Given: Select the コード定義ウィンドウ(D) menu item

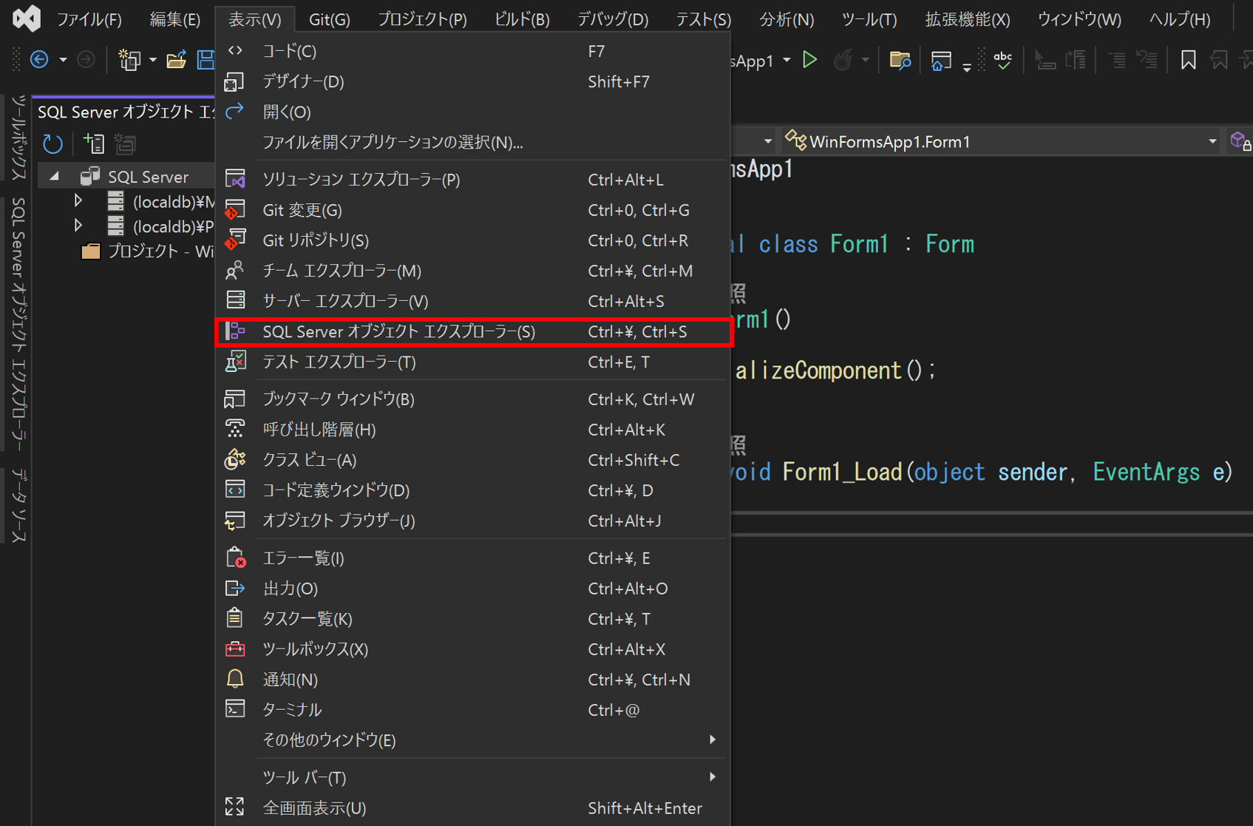Looking at the screenshot, I should click(473, 490).
